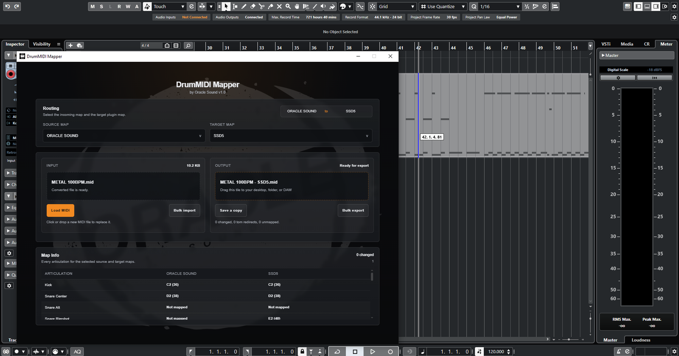
Task: Toggle the left zone visibility button
Action: click(x=638, y=6)
